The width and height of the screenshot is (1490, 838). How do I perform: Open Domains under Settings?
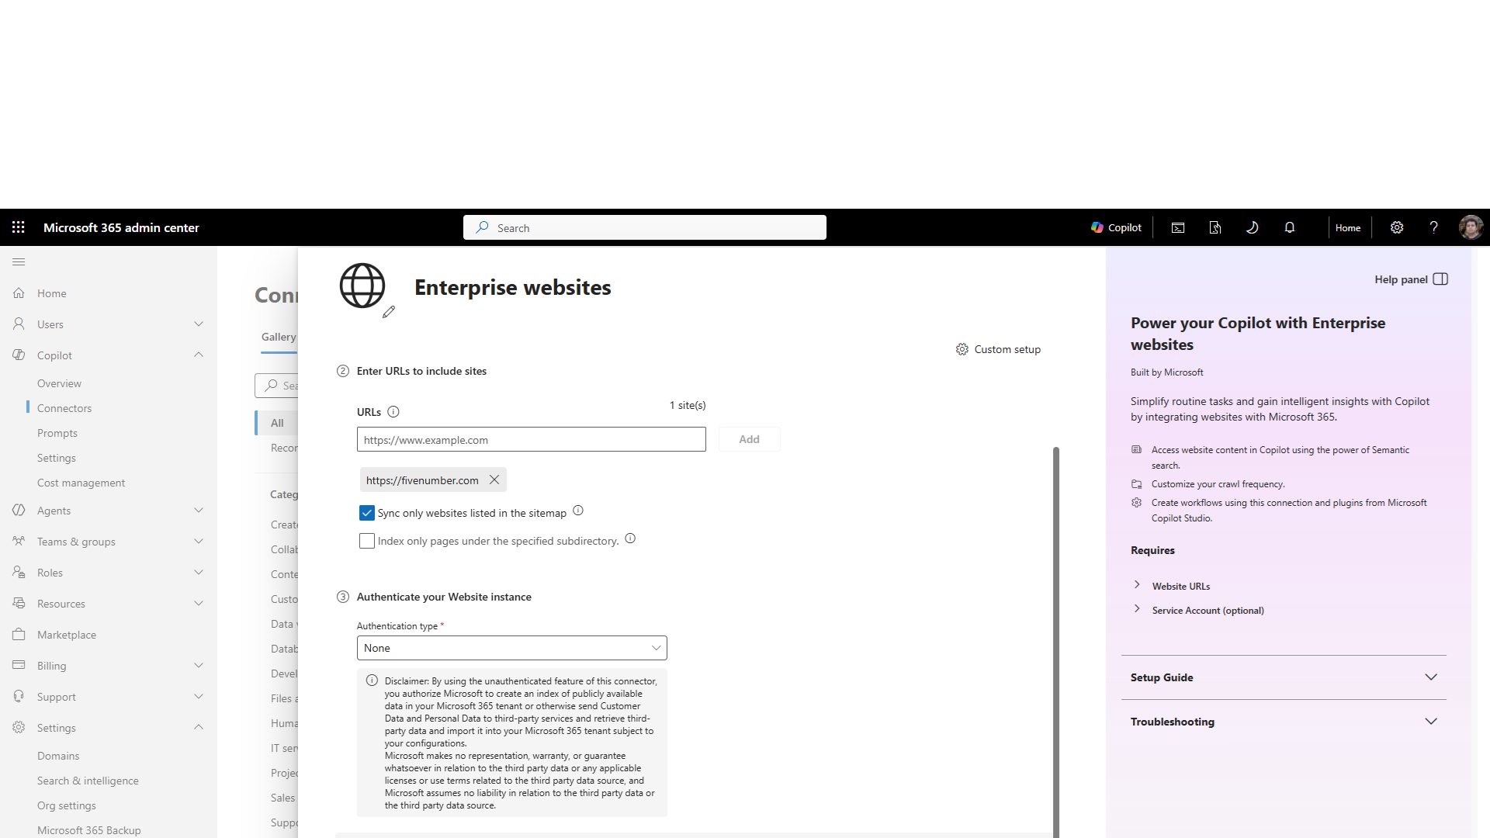pos(58,756)
